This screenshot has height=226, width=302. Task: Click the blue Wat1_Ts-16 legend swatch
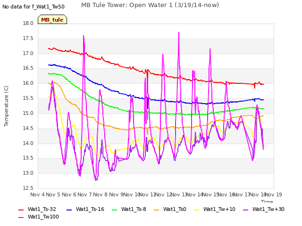[69, 210]
